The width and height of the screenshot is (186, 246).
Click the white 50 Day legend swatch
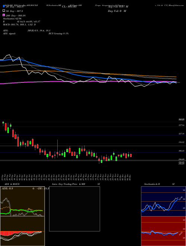coord(4,11)
